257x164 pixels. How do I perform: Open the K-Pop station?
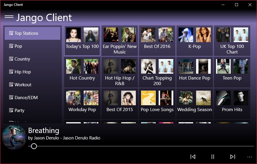[195, 41]
